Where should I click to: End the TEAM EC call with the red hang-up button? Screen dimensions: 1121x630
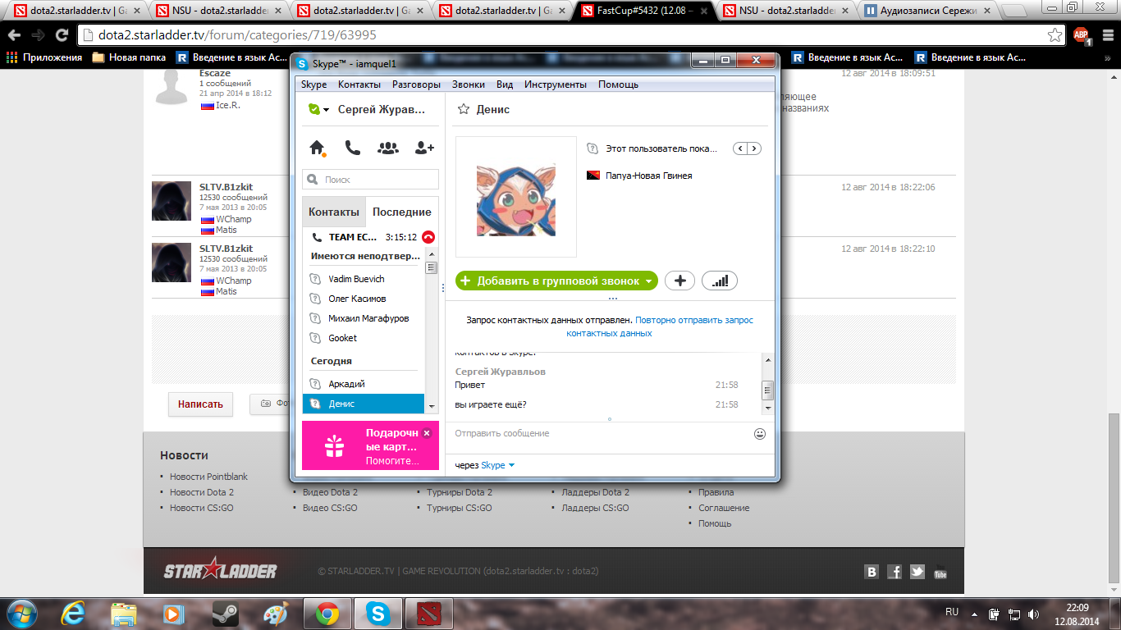428,237
